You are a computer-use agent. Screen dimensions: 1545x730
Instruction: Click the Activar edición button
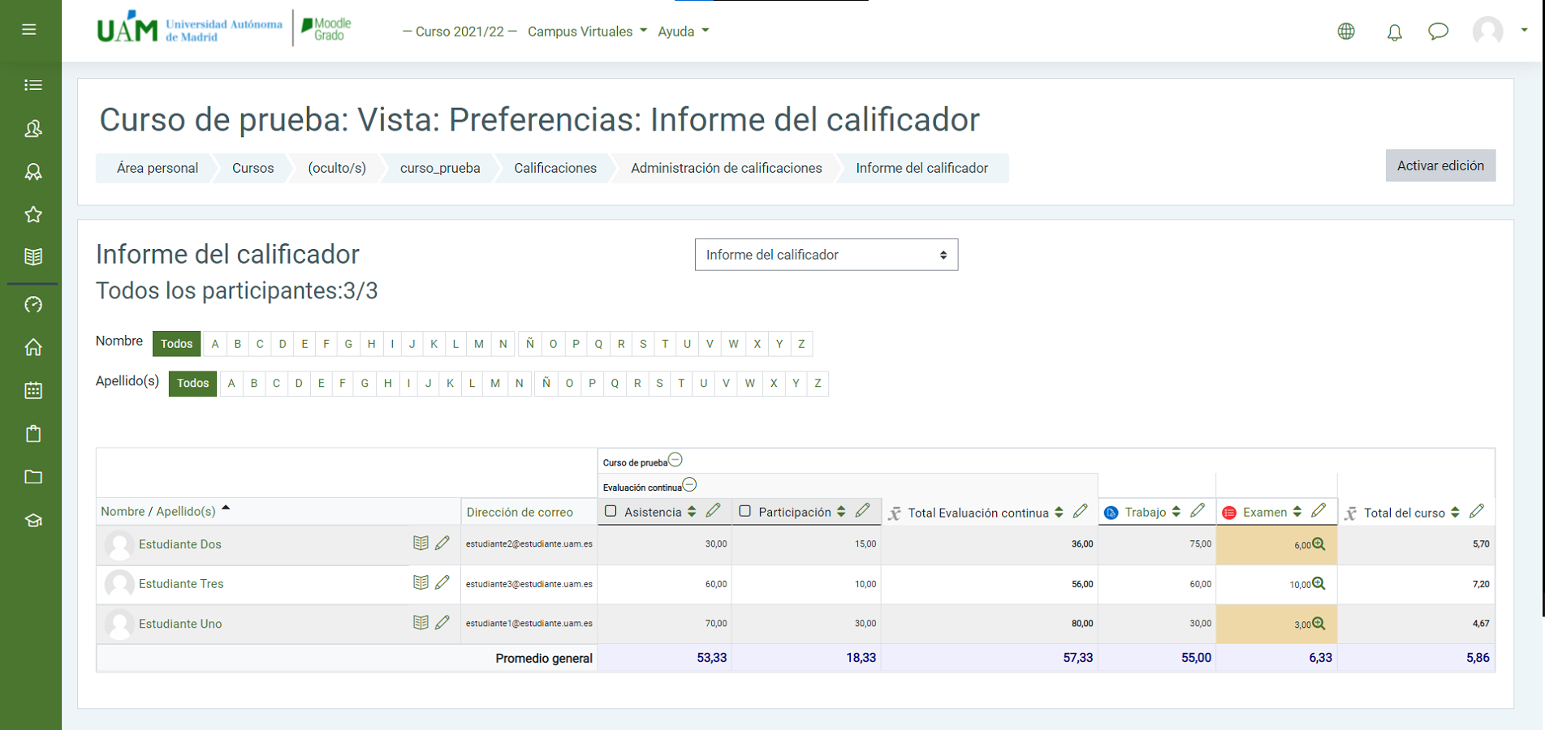click(1439, 165)
